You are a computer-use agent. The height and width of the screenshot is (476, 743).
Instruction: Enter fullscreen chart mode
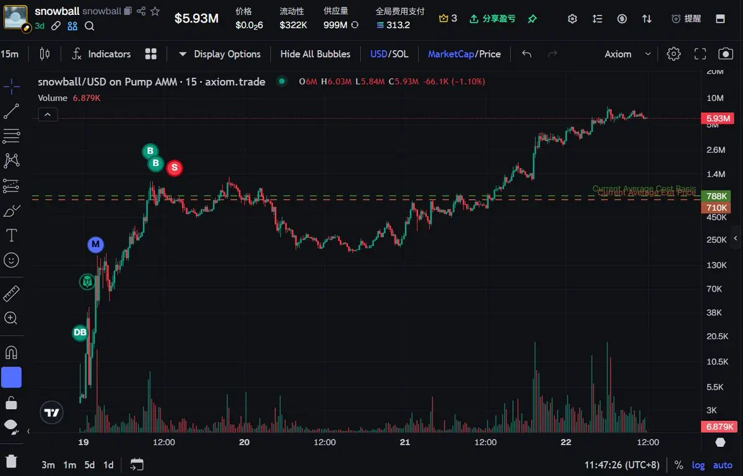pos(700,54)
